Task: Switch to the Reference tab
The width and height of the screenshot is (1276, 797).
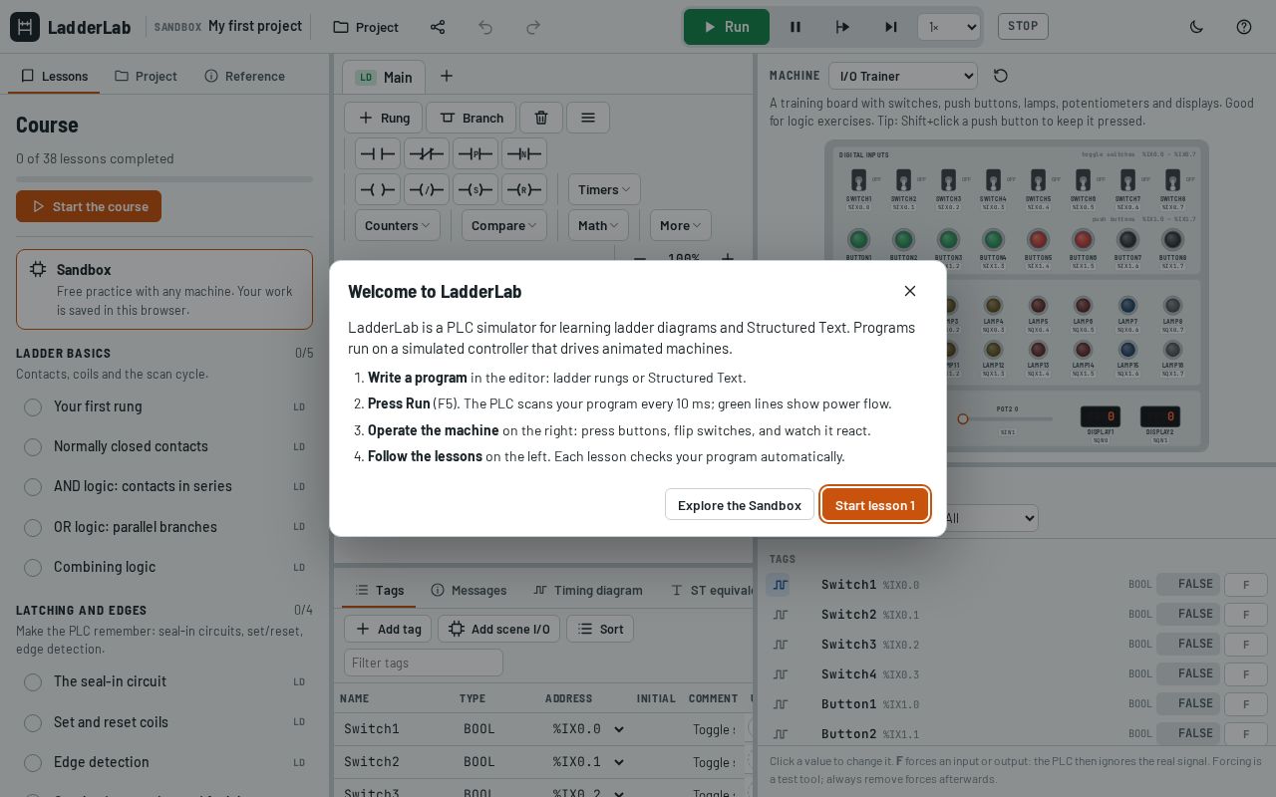Action: 244,76
